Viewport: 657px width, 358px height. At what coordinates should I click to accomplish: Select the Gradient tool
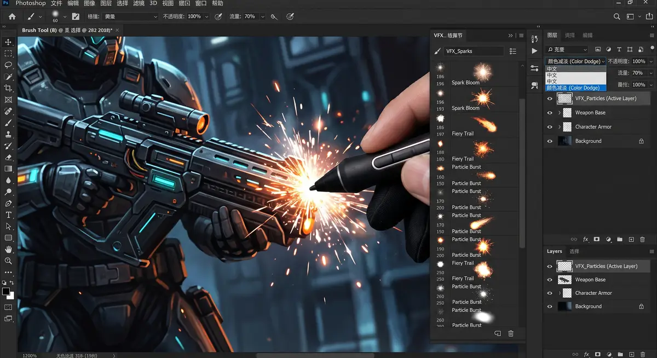(x=8, y=169)
